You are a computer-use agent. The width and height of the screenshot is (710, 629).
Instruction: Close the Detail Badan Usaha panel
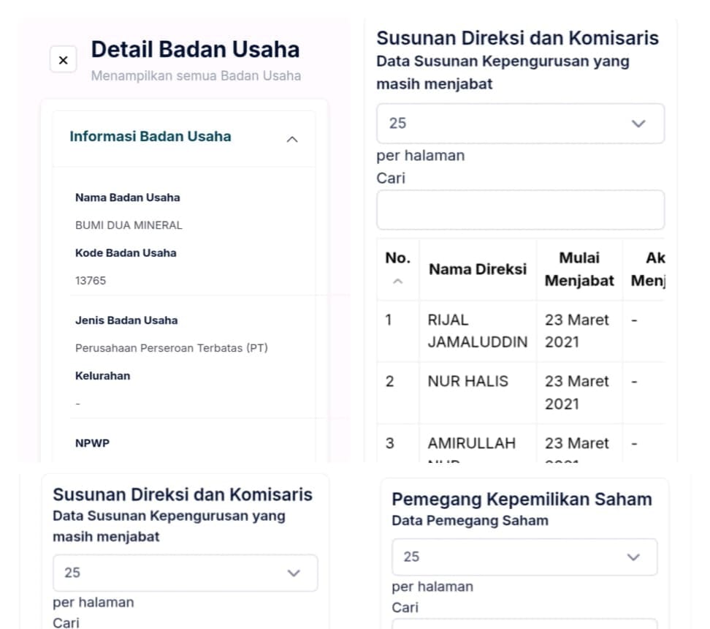pos(63,60)
